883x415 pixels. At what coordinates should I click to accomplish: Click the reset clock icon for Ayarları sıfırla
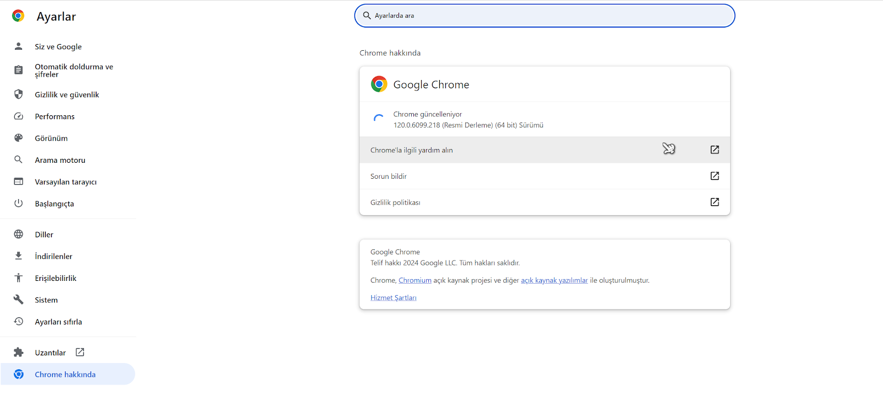pos(18,321)
